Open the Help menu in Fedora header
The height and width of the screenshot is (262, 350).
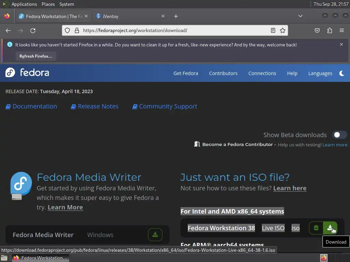click(292, 73)
